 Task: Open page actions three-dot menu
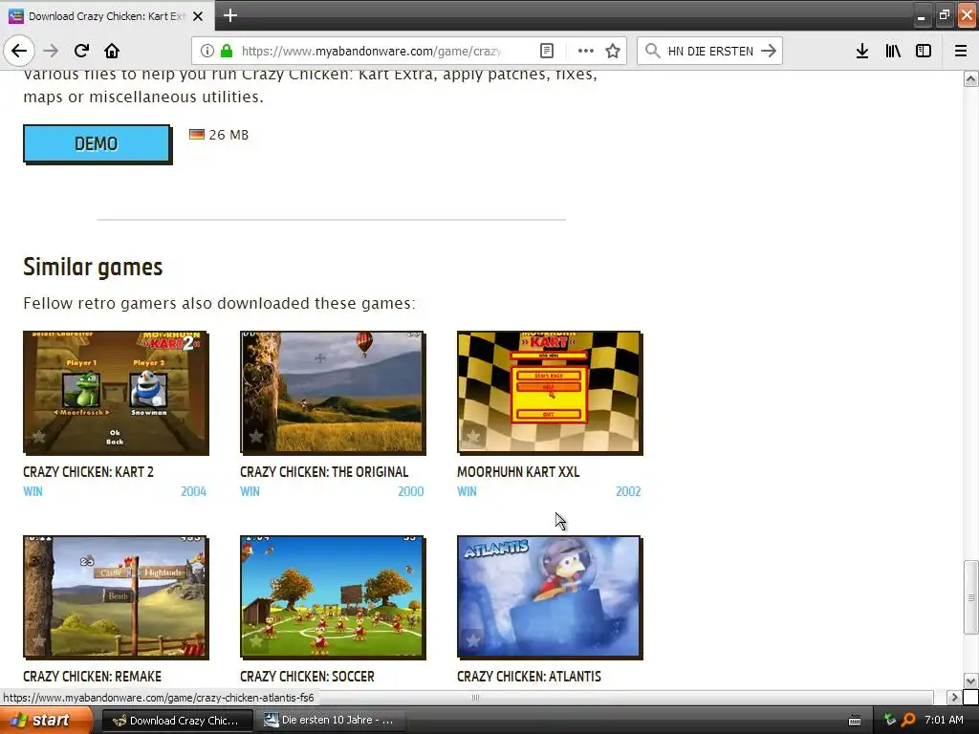(586, 51)
